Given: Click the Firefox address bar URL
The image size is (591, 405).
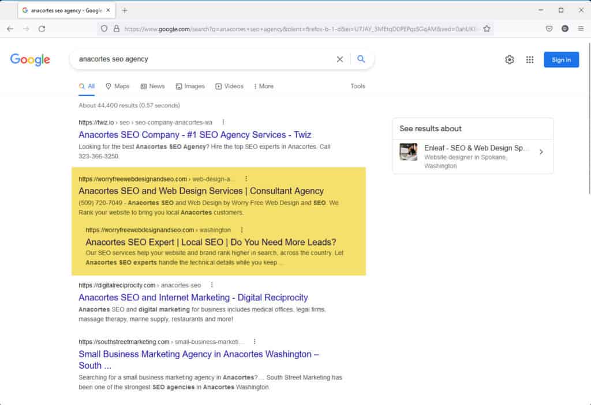Looking at the screenshot, I should pyautogui.click(x=300, y=29).
